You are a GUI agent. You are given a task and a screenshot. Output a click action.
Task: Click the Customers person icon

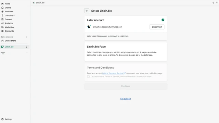pyautogui.click(x=2, y=15)
